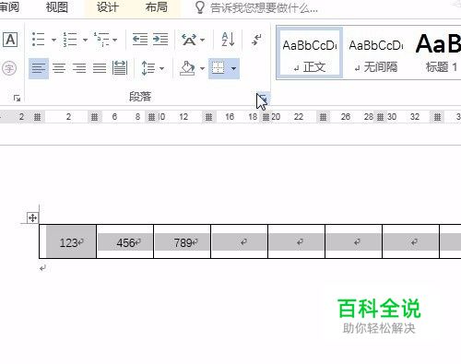
Task: Justify the paragraph text
Action: pyautogui.click(x=100, y=68)
